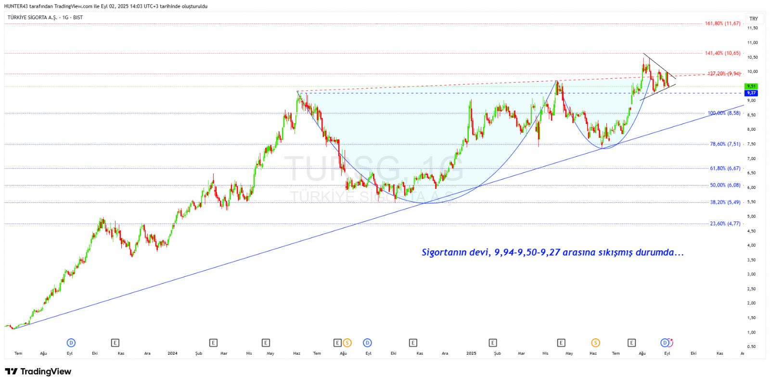Click the HUNTER43 TradingView.com creation header text
The height and width of the screenshot is (384, 770).
[x=106, y=6]
